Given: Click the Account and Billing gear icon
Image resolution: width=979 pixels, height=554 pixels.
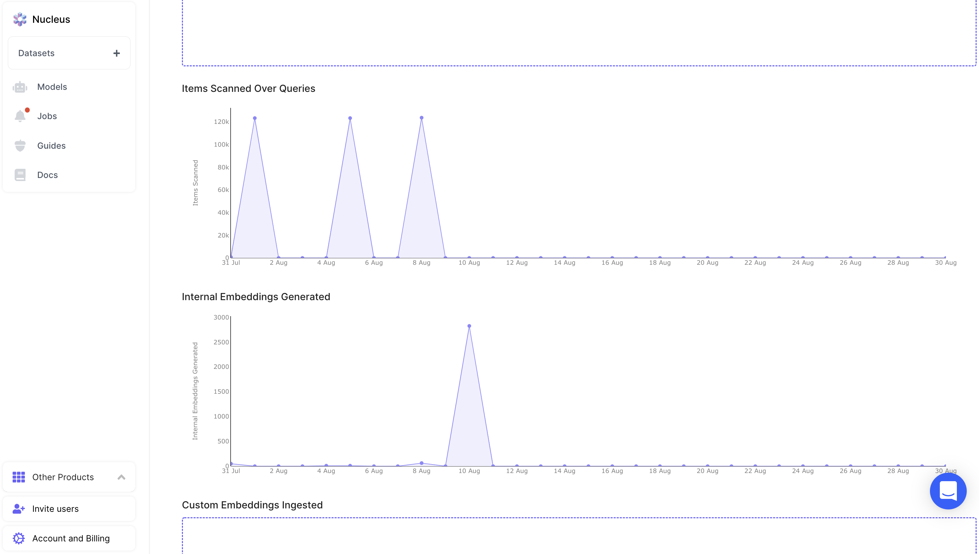Looking at the screenshot, I should (x=18, y=538).
